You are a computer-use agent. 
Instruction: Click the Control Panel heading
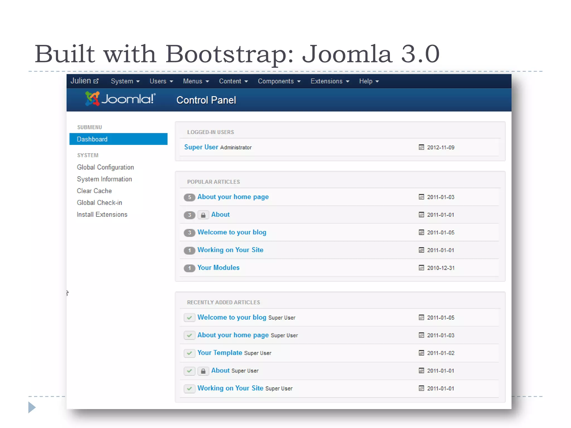click(206, 100)
